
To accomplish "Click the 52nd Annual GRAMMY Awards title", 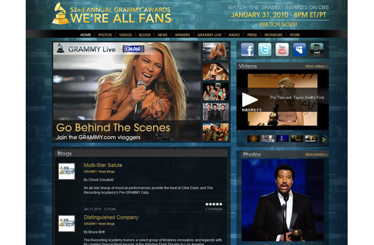I will [120, 10].
